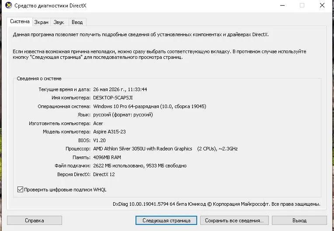Select computer name DESKTOP-SCAPSJI

tap(113, 98)
